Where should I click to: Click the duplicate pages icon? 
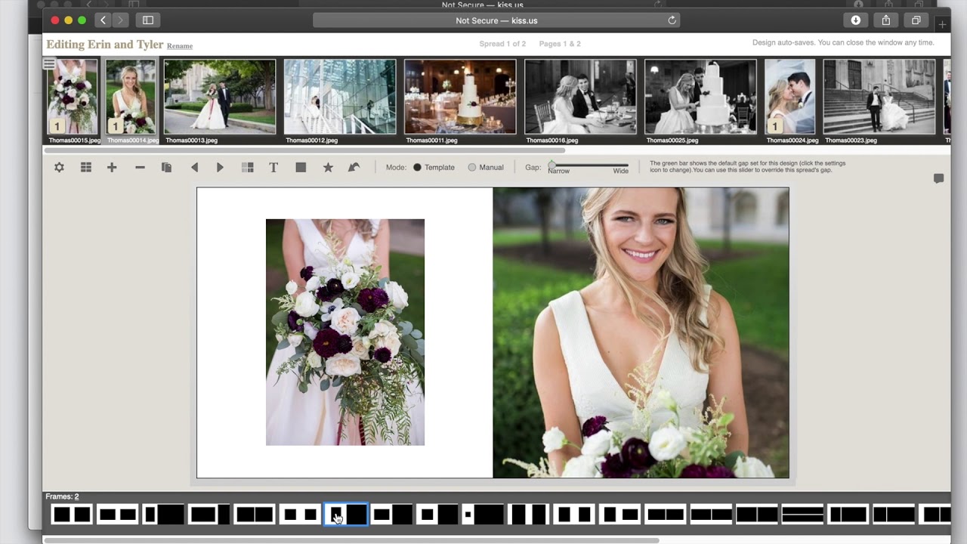tap(166, 167)
